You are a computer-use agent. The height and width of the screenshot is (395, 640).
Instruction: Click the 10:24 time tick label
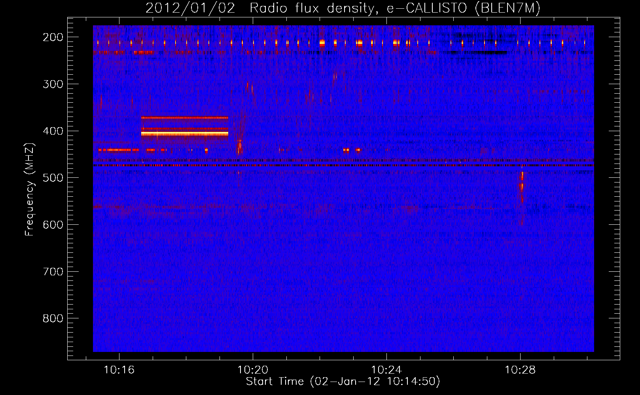click(x=386, y=370)
